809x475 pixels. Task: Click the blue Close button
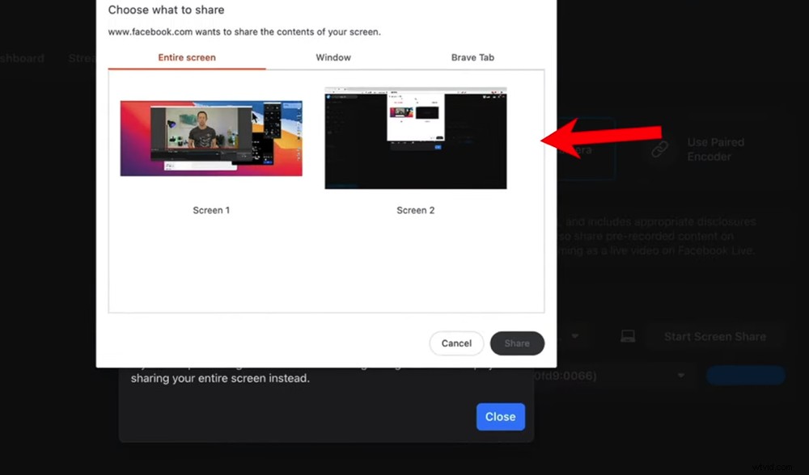click(x=500, y=417)
